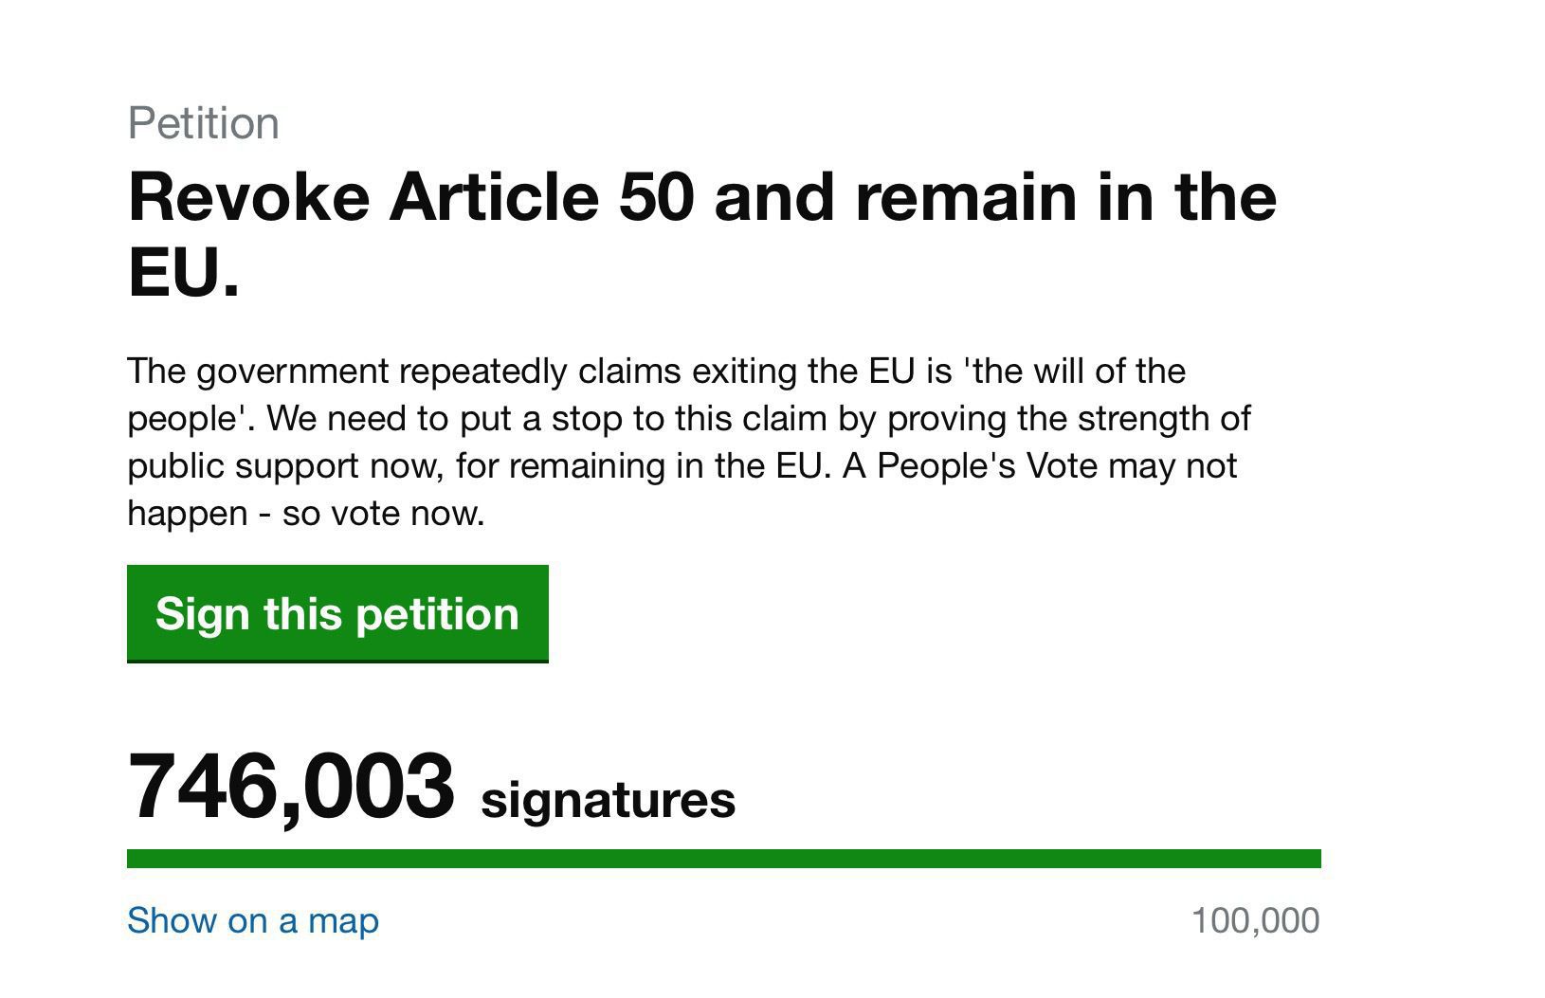Viewport: 1545px width, 998px height.
Task: Click the 746,003 signature count
Action: pos(291,786)
